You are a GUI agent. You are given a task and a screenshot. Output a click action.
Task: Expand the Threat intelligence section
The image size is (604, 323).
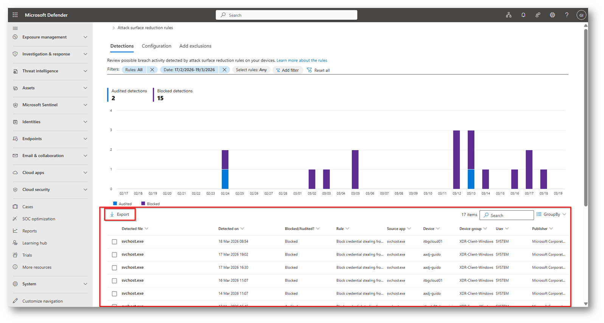[50, 71]
